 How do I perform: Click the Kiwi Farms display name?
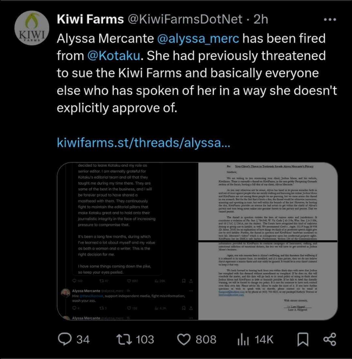(90, 19)
